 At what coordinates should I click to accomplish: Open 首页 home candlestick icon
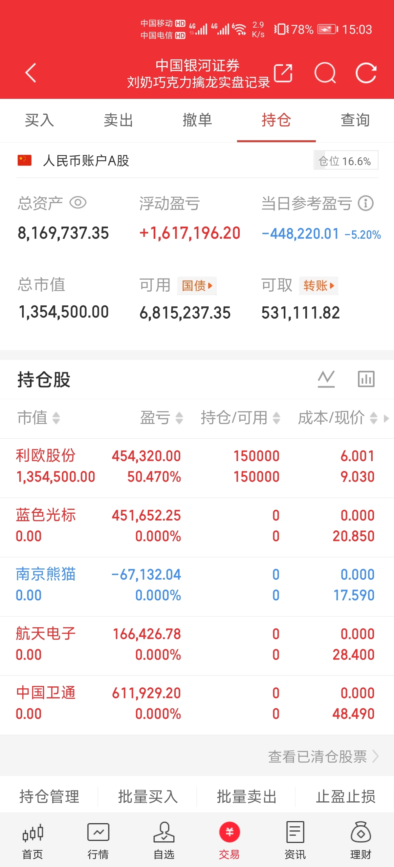tap(33, 832)
